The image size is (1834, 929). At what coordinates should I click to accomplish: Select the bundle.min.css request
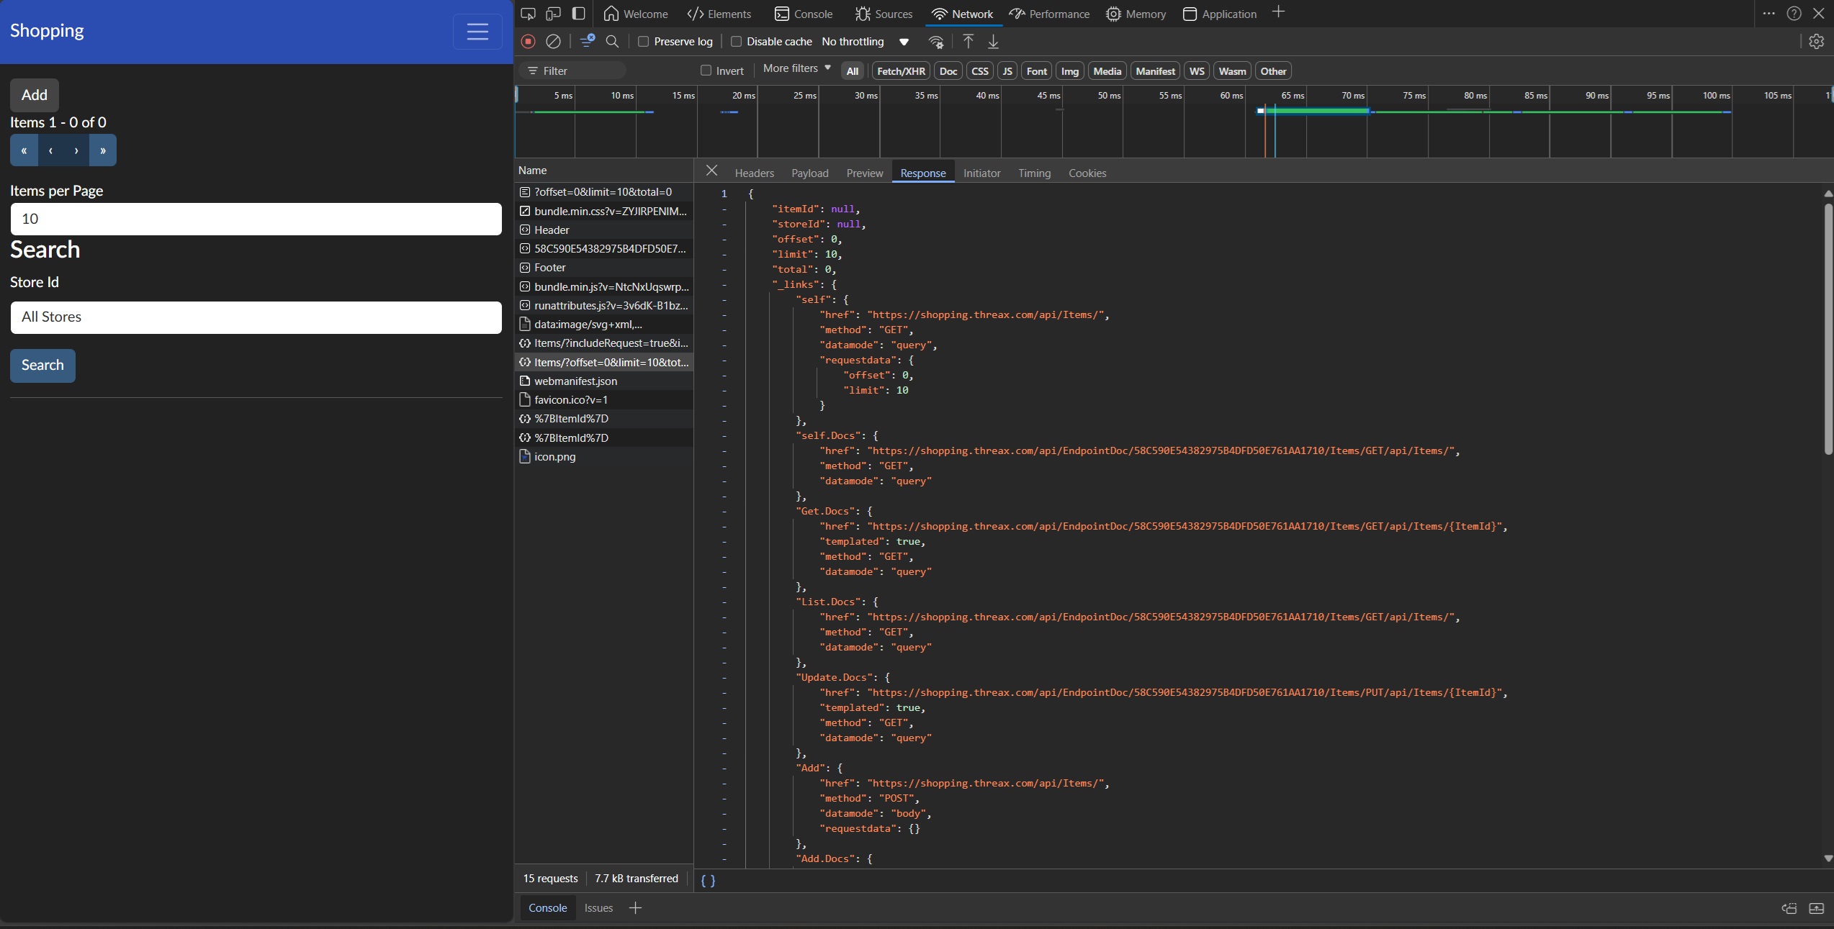click(x=604, y=211)
